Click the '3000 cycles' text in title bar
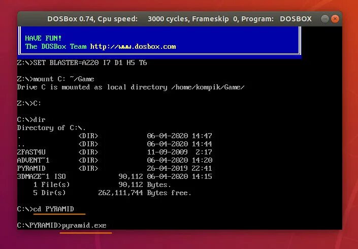The height and width of the screenshot is (249, 358). (x=168, y=19)
